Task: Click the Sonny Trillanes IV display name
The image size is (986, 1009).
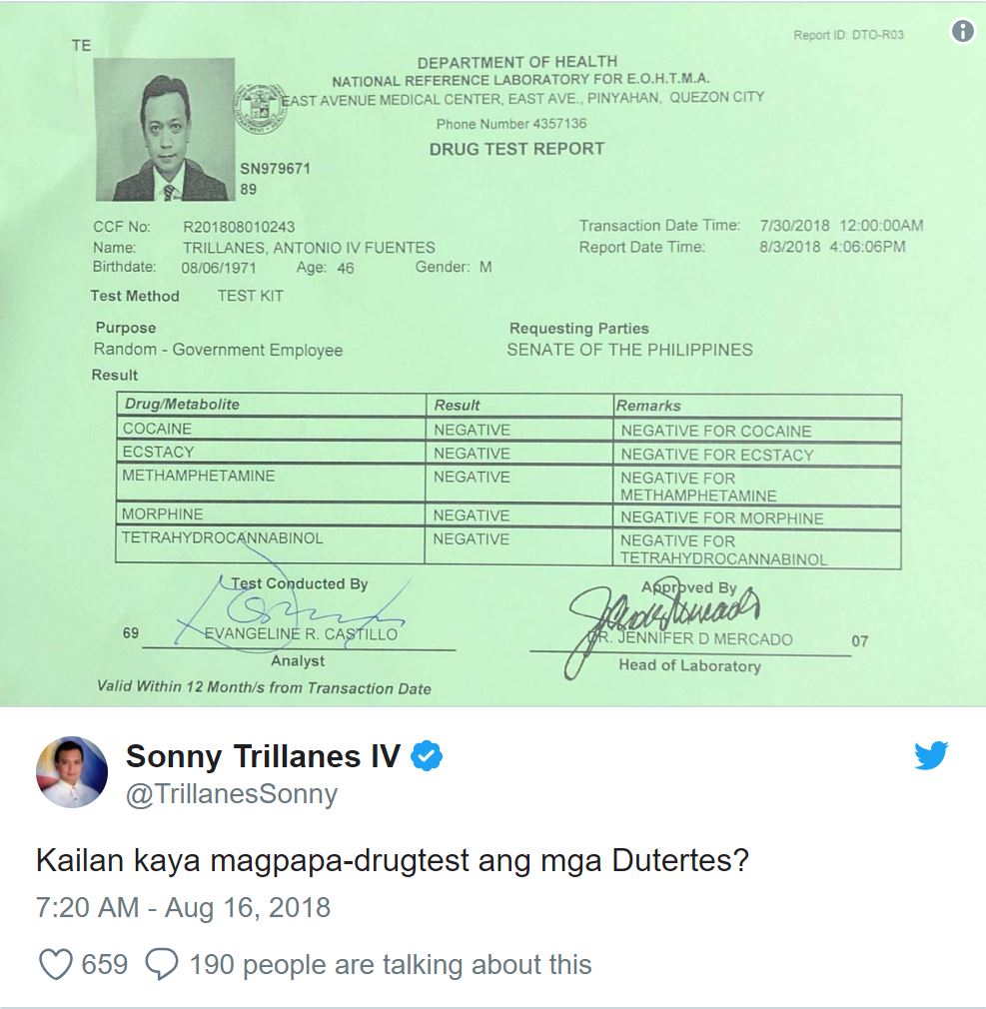Action: (263, 755)
